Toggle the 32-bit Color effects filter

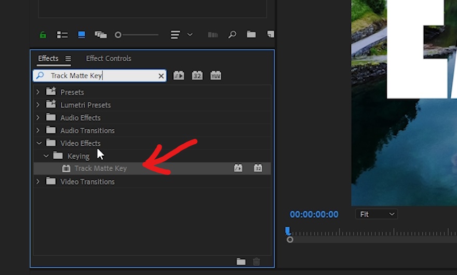[197, 76]
